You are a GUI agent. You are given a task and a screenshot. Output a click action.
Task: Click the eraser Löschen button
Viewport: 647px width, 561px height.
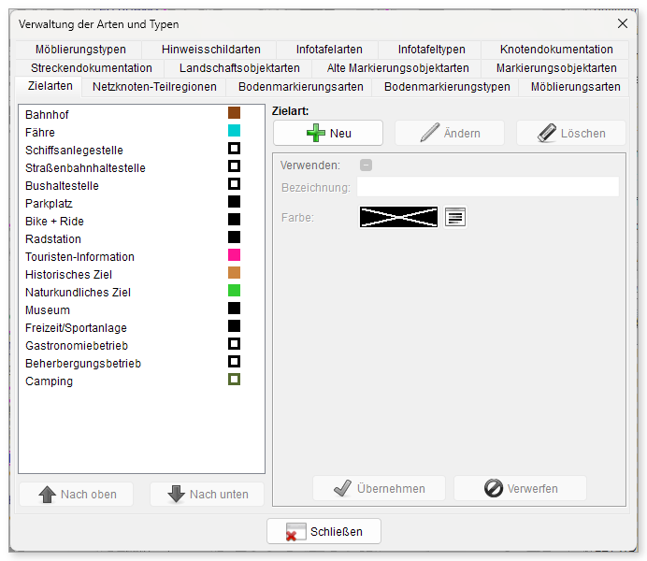coord(571,133)
